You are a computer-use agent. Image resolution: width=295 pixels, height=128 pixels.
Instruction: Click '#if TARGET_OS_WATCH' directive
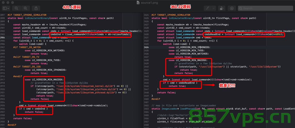coord(27,47)
